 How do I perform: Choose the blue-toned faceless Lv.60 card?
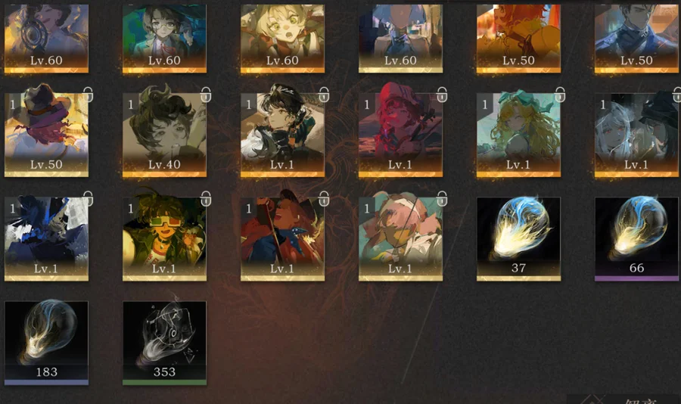point(400,39)
